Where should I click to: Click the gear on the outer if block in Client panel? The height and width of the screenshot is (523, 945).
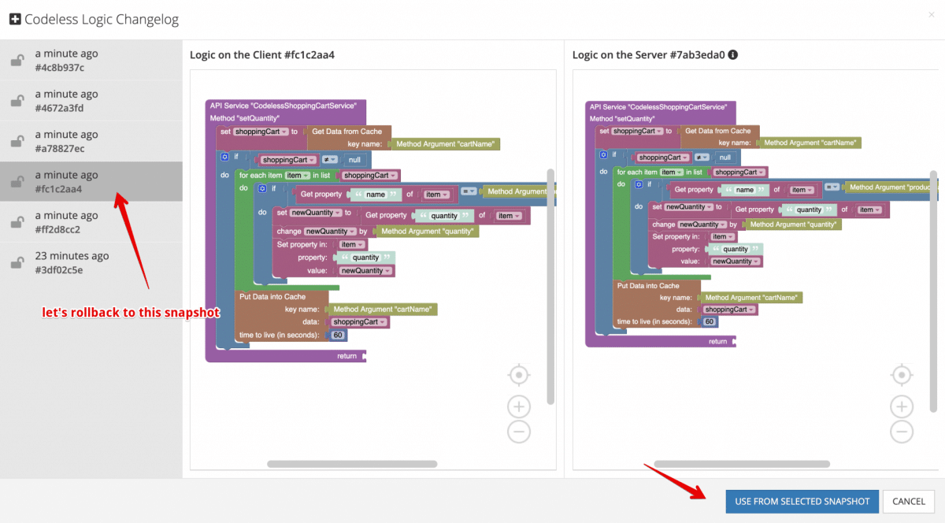[x=224, y=157]
